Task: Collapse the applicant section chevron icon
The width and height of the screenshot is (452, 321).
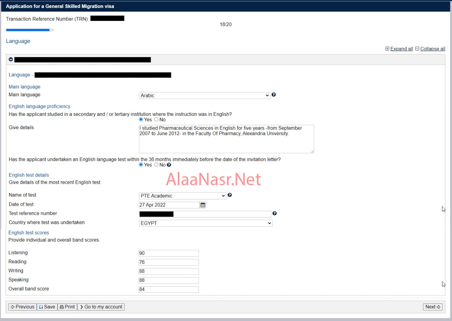Action: (11, 59)
